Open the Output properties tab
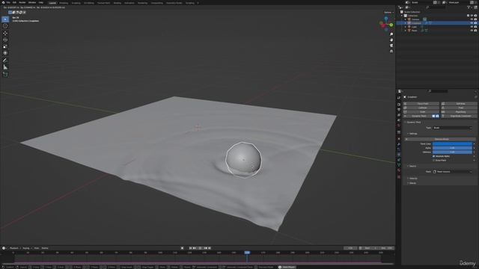 pos(399,110)
